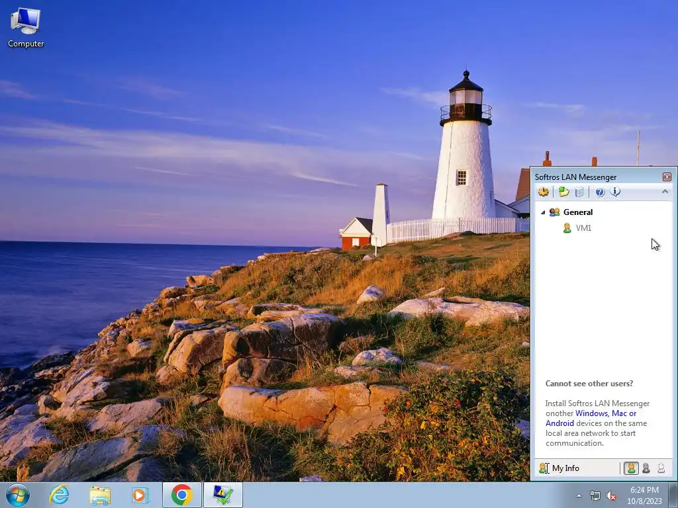The image size is (678, 508).
Task: Show hidden tray icons
Action: [x=579, y=496]
